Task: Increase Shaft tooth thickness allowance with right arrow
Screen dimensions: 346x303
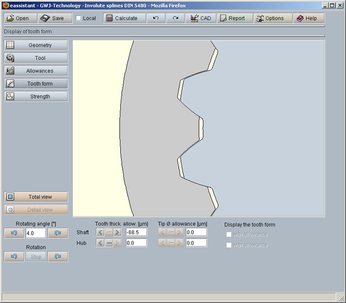Action: pyautogui.click(x=117, y=232)
